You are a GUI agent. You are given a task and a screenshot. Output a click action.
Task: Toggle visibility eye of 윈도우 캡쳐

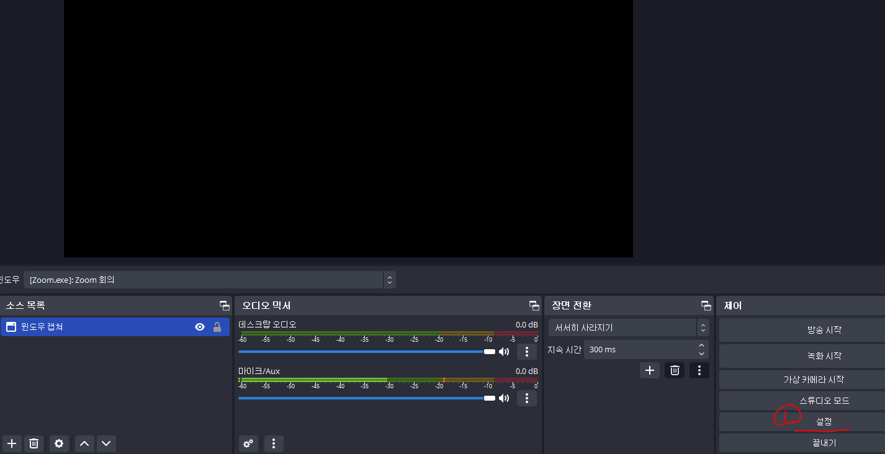[x=200, y=327]
